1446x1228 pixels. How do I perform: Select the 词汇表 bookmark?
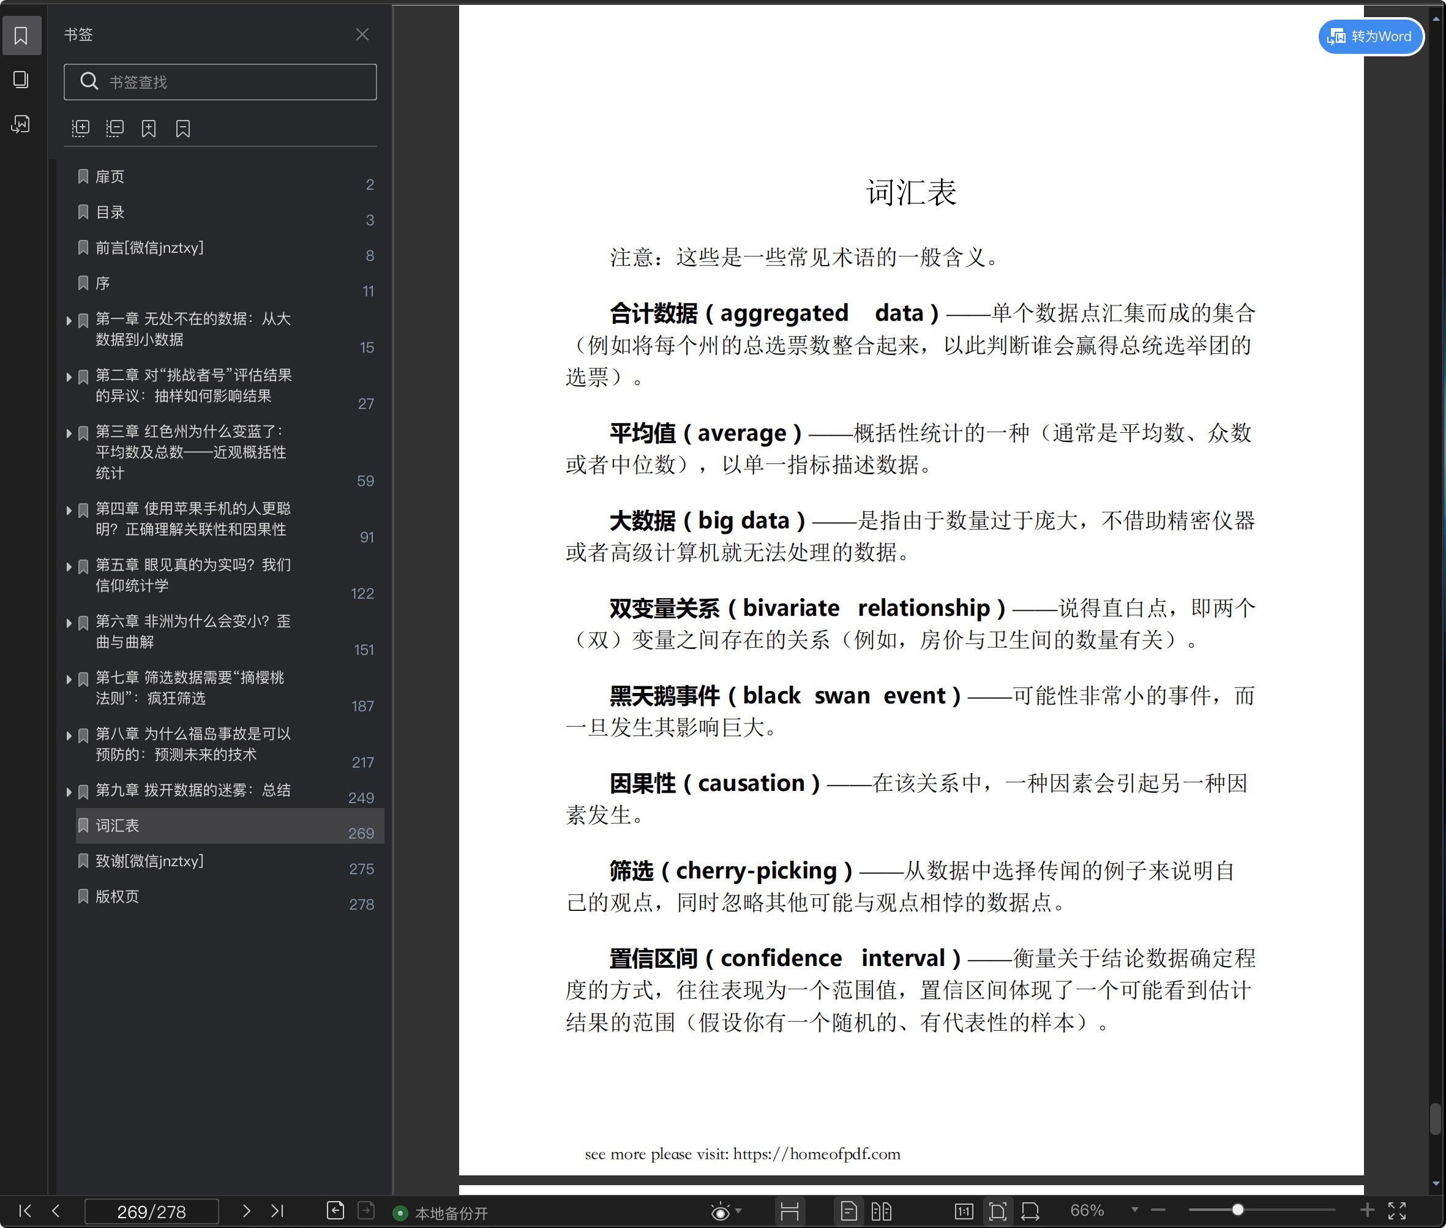pyautogui.click(x=230, y=826)
